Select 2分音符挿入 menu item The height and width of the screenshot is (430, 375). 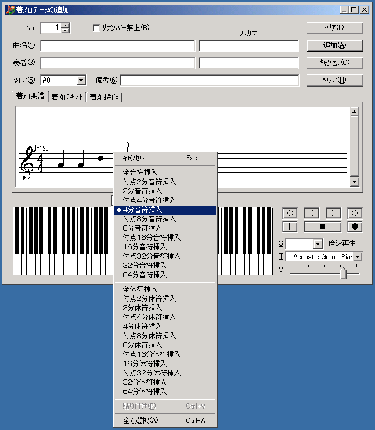tap(165, 191)
